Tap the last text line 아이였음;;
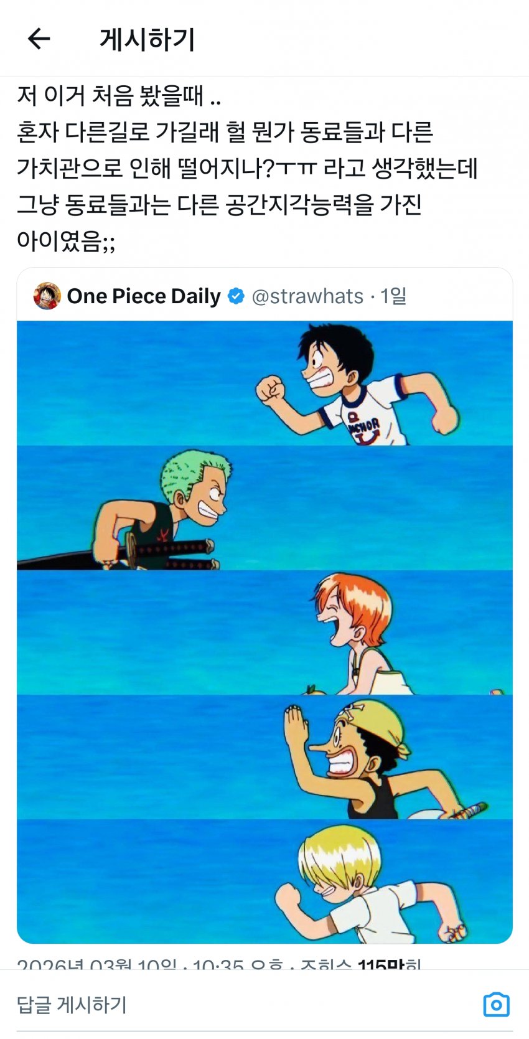 click(x=66, y=241)
